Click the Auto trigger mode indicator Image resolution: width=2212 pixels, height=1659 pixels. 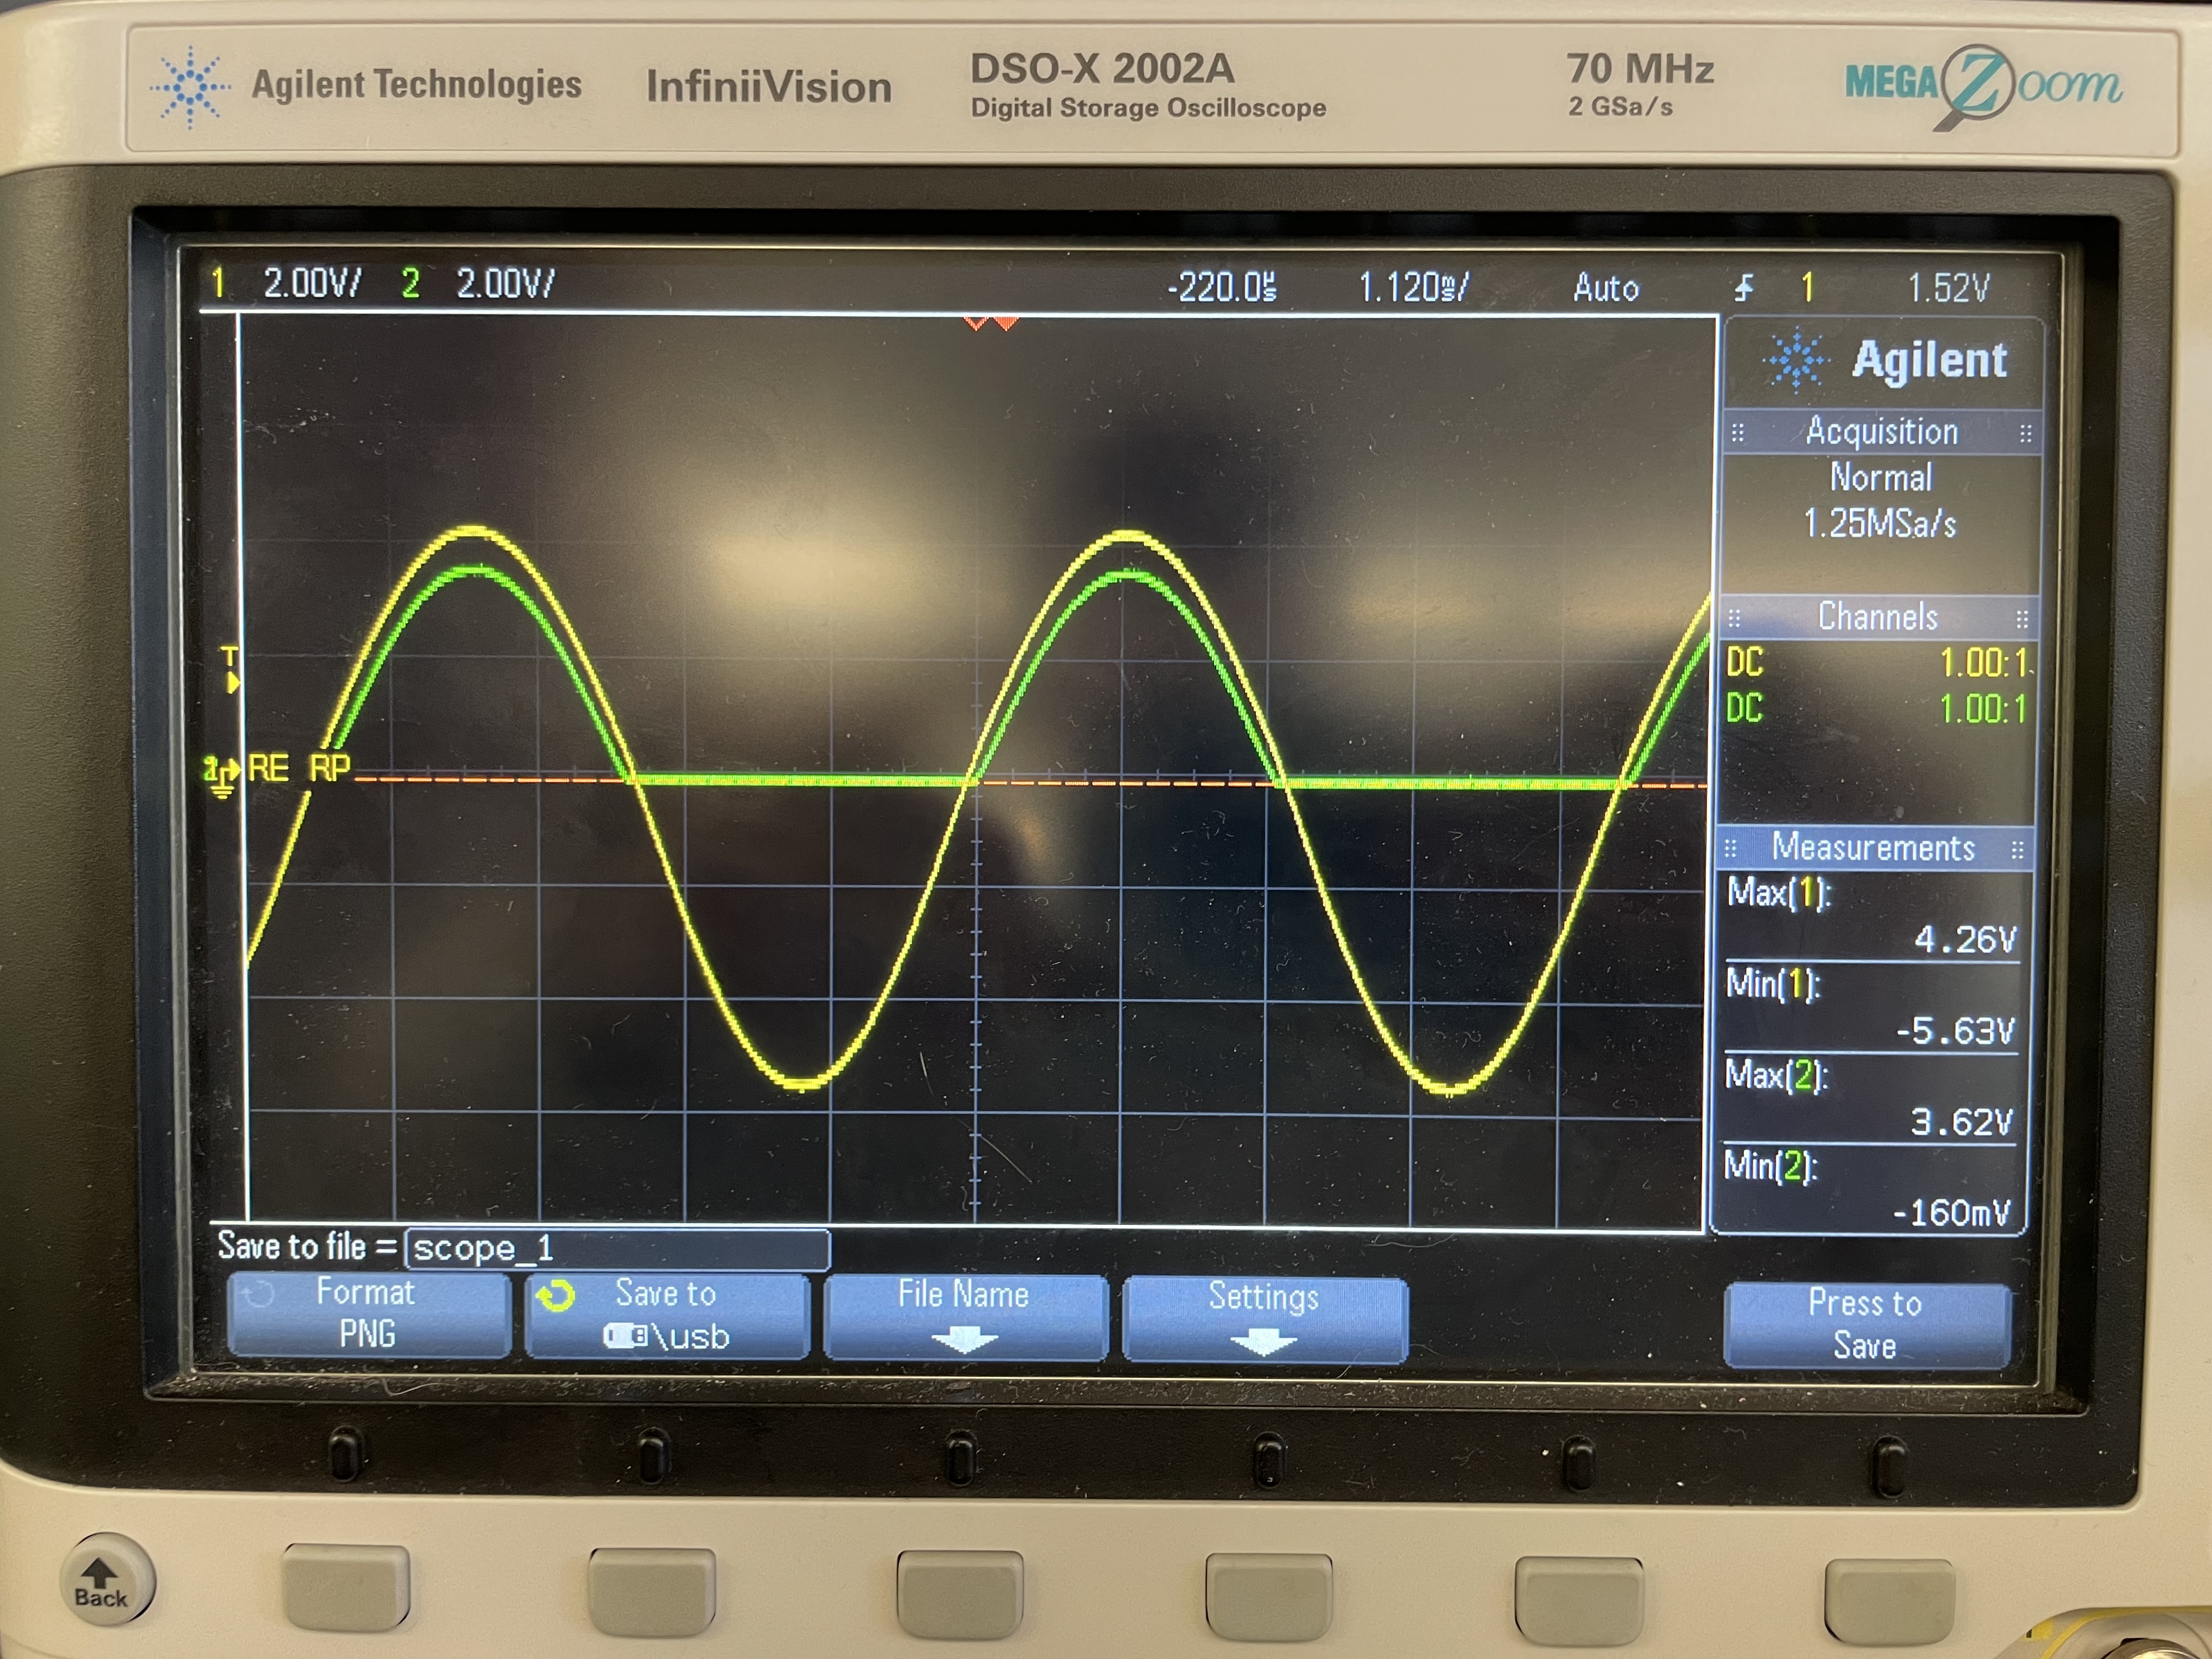coord(1606,288)
